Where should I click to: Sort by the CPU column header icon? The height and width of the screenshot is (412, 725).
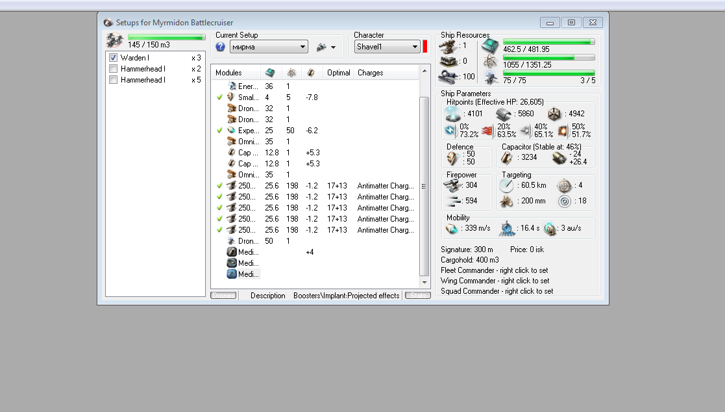point(270,73)
